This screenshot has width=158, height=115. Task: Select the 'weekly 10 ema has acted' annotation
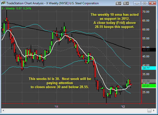pos(115,21)
